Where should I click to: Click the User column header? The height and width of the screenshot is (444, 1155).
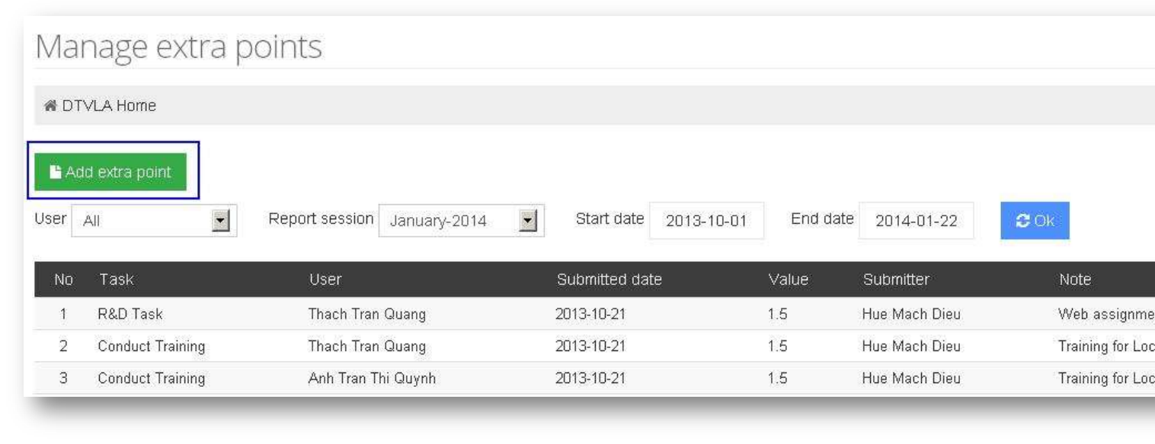(x=325, y=279)
